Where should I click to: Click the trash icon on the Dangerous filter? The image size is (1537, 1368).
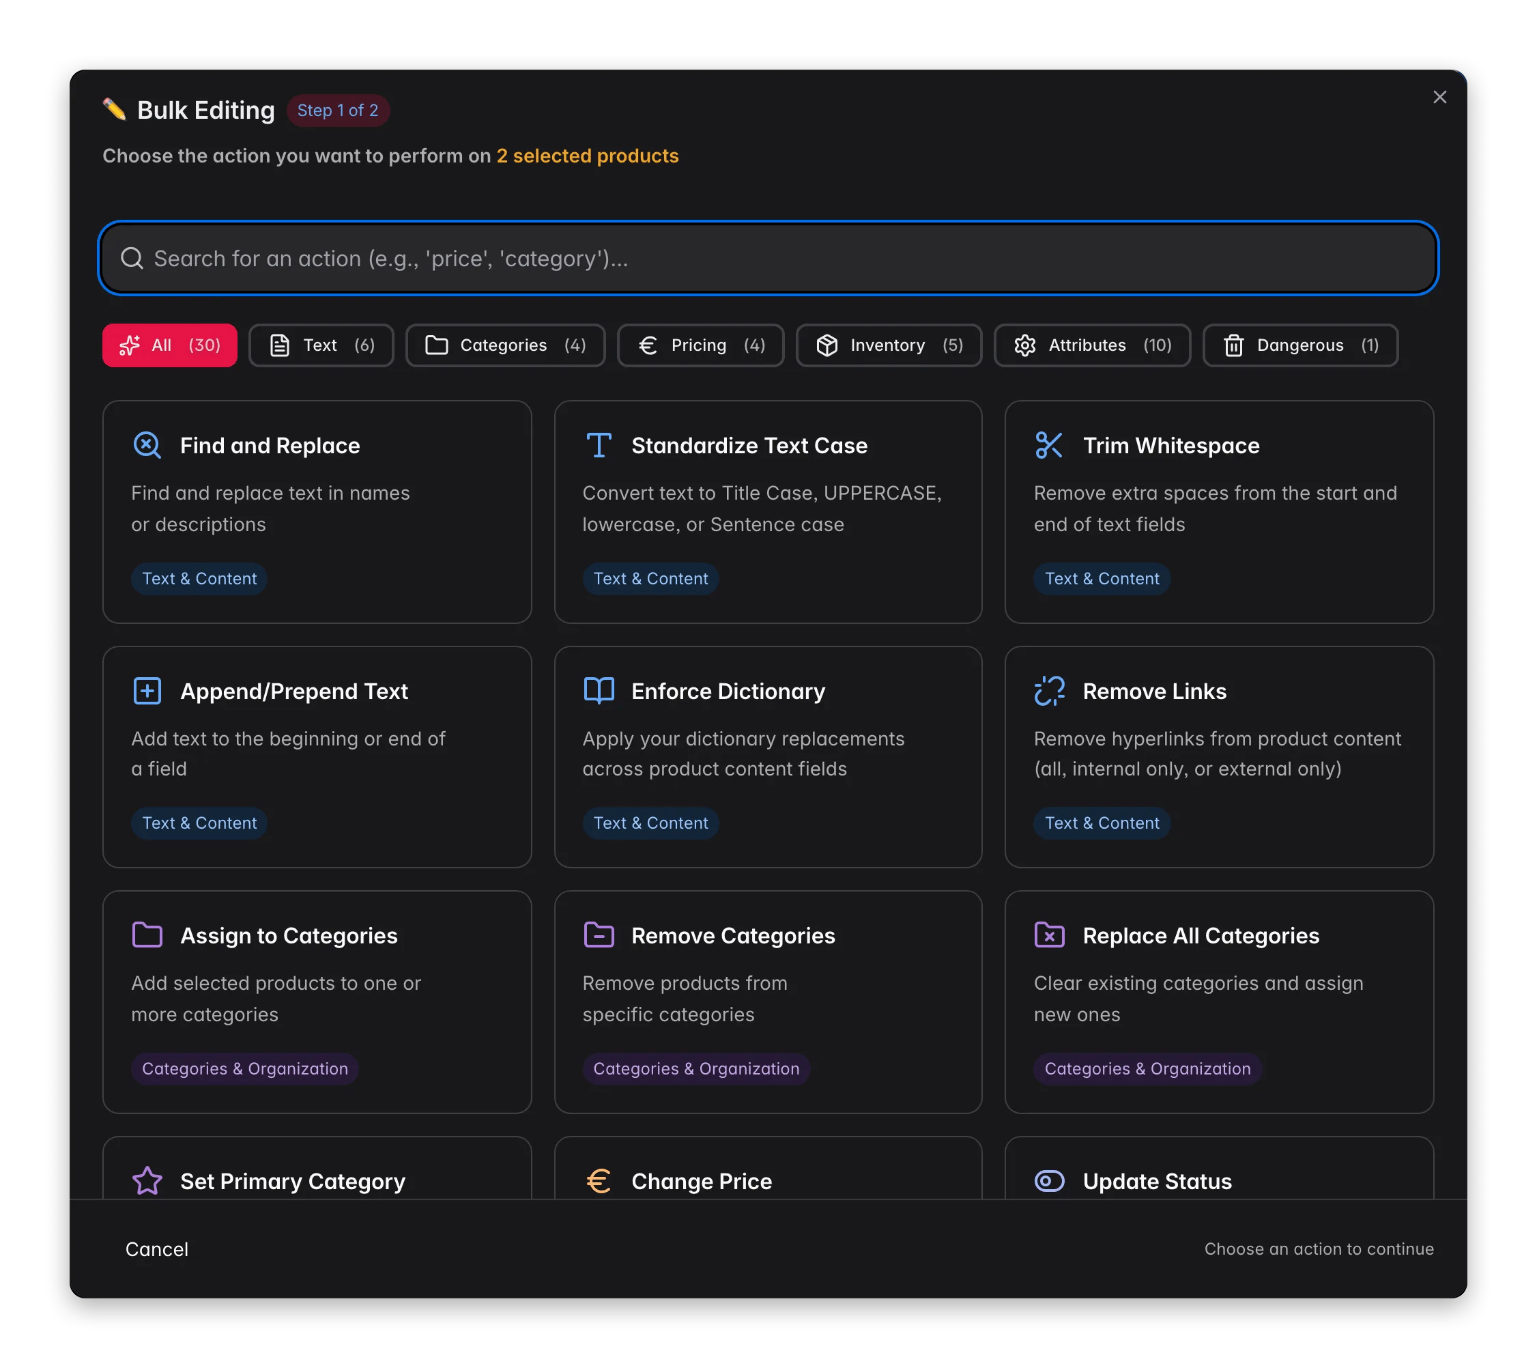pos(1233,345)
